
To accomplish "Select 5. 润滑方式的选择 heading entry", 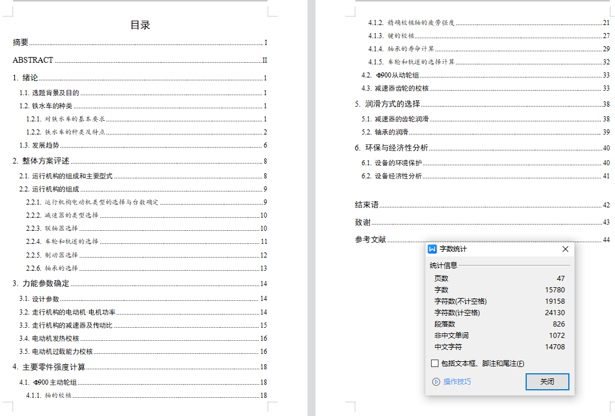I will click(482, 104).
